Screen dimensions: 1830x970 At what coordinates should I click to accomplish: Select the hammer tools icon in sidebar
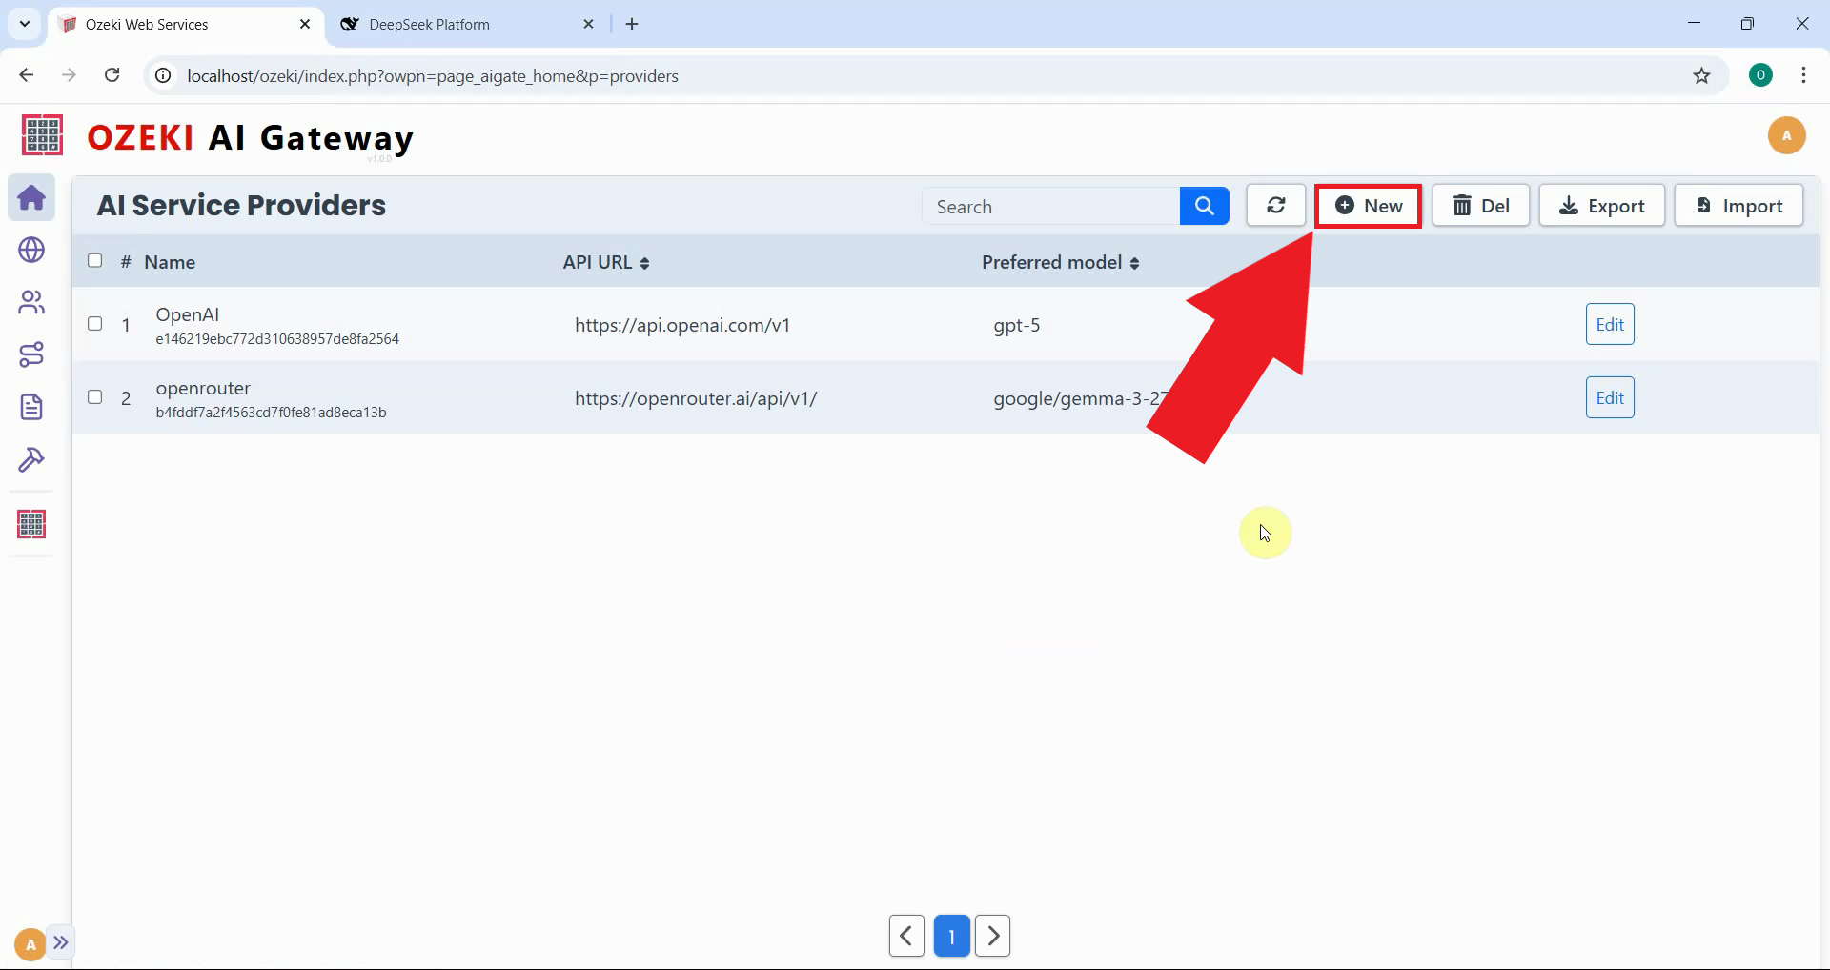31,460
